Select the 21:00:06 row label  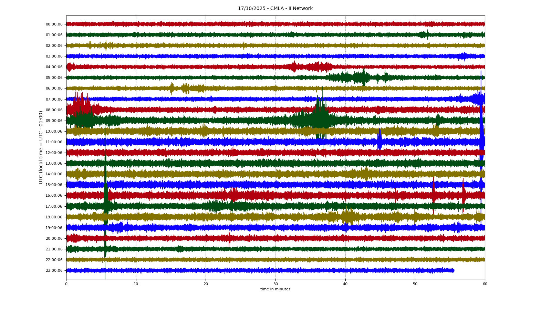[x=54, y=249]
